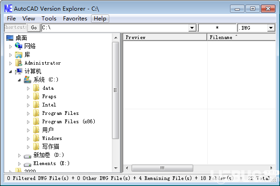The width and height of the screenshot is (280, 186).
Task: Select the desktop icon 桌面
Action: (10, 38)
